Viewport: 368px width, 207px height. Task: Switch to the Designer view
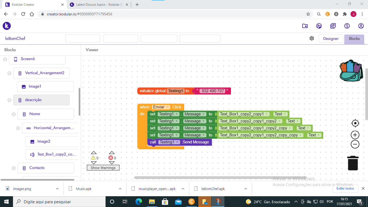pyautogui.click(x=331, y=39)
